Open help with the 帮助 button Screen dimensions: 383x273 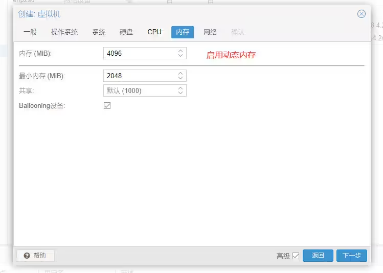coord(35,256)
